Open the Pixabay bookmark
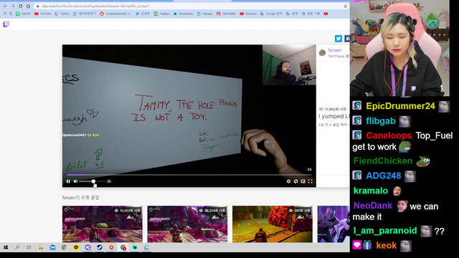459x258 pixels. (161, 14)
